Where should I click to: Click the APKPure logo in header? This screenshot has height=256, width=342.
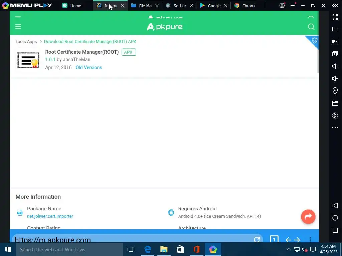point(165,27)
